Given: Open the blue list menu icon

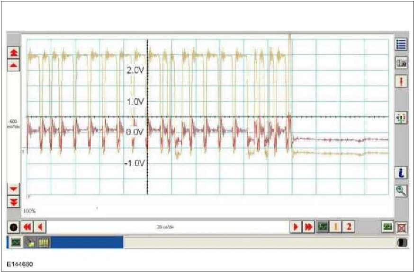Looking at the screenshot, I should 401,44.
